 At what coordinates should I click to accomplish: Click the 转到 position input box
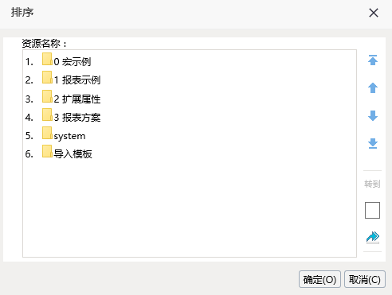click(372, 211)
